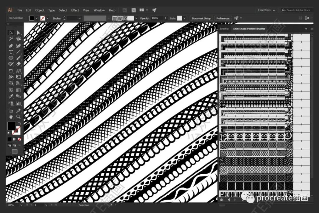The width and height of the screenshot is (319, 213).
Task: Swap fill and stroke colors
Action: pyautogui.click(x=19, y=123)
